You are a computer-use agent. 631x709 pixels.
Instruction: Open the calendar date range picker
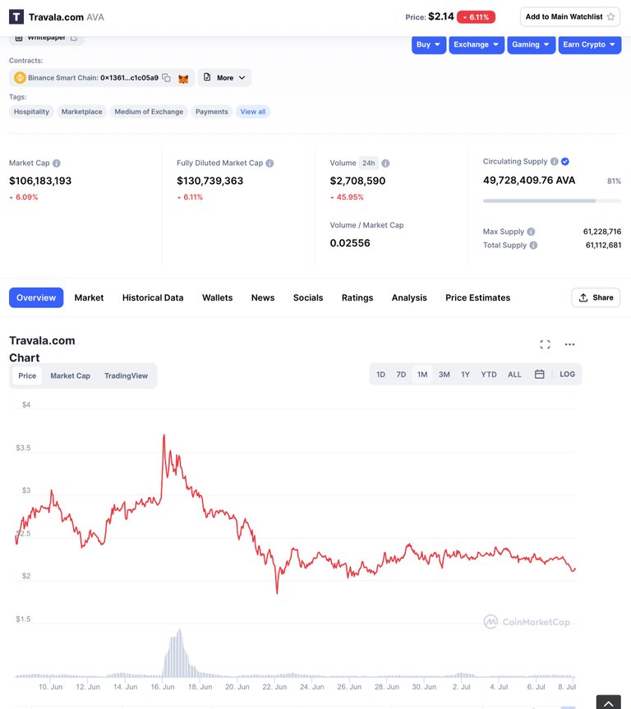[x=539, y=375]
